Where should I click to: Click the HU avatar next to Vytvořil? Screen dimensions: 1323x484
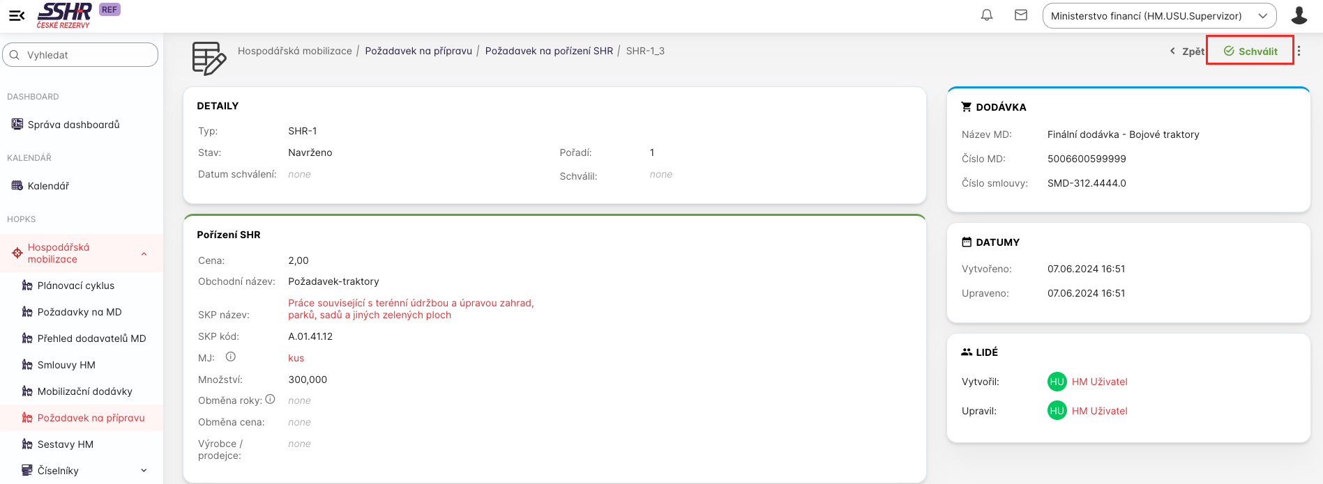click(1057, 382)
